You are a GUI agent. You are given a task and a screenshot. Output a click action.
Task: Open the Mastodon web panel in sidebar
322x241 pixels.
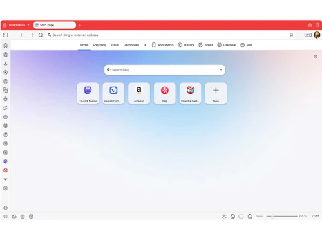coord(6,161)
